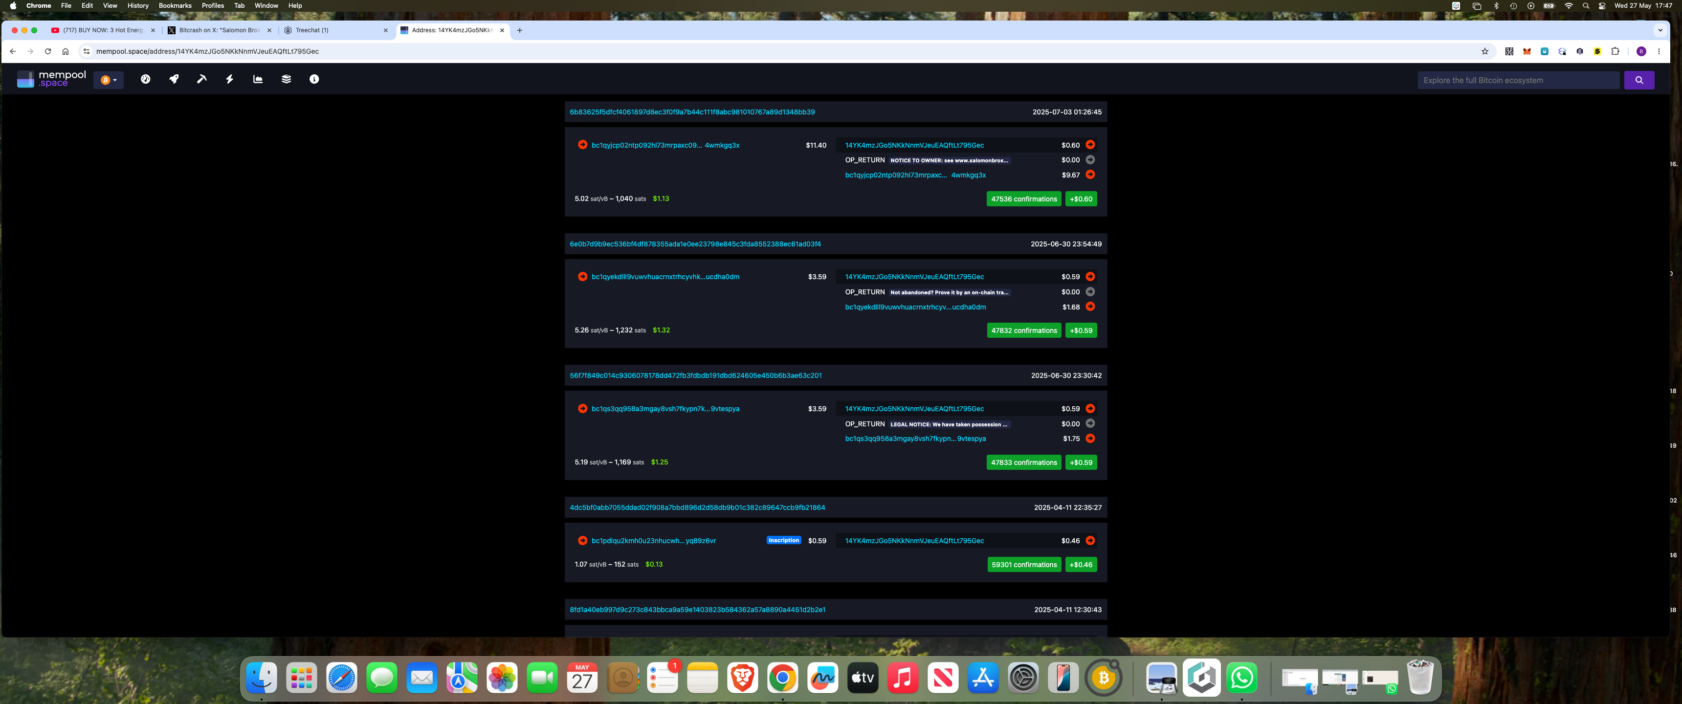
Task: Click grey arrow on 'Not abandoned?' OP_RETURN row
Action: 1090,291
